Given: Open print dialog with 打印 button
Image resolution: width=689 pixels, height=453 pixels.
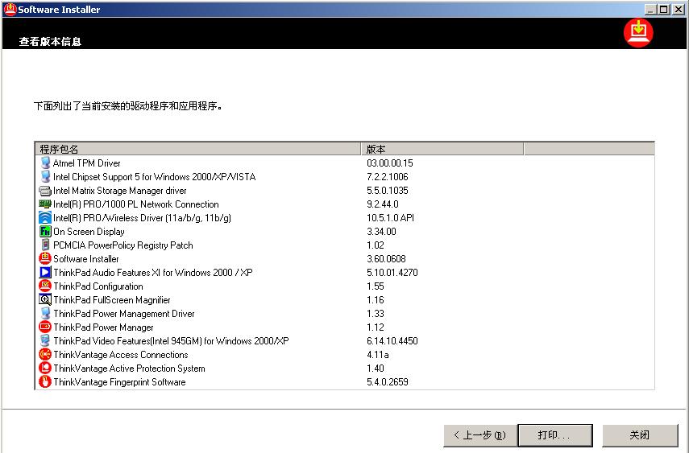Looking at the screenshot, I should click(555, 435).
